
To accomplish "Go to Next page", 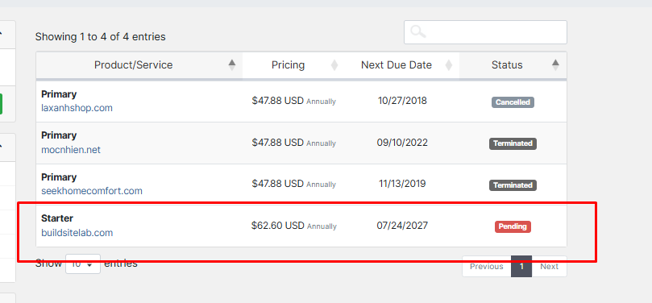I will click(550, 267).
